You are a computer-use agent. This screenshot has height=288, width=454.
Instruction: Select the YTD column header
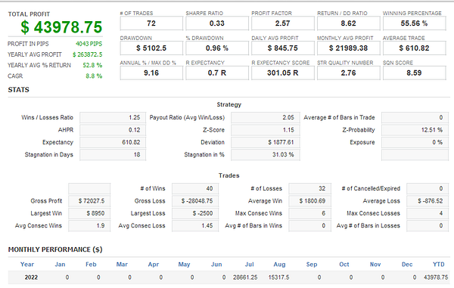439,265
